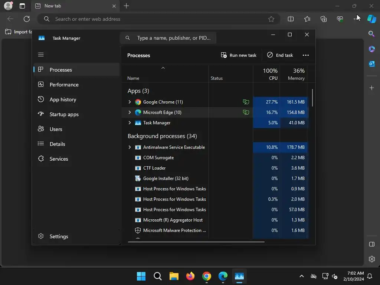This screenshot has width=380, height=285.
Task: Click the Import favorites bar item
Action: pyautogui.click(x=19, y=32)
